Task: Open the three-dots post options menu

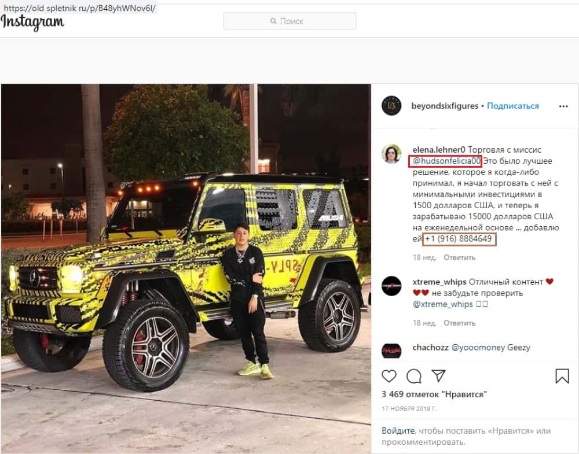Action: [x=563, y=106]
